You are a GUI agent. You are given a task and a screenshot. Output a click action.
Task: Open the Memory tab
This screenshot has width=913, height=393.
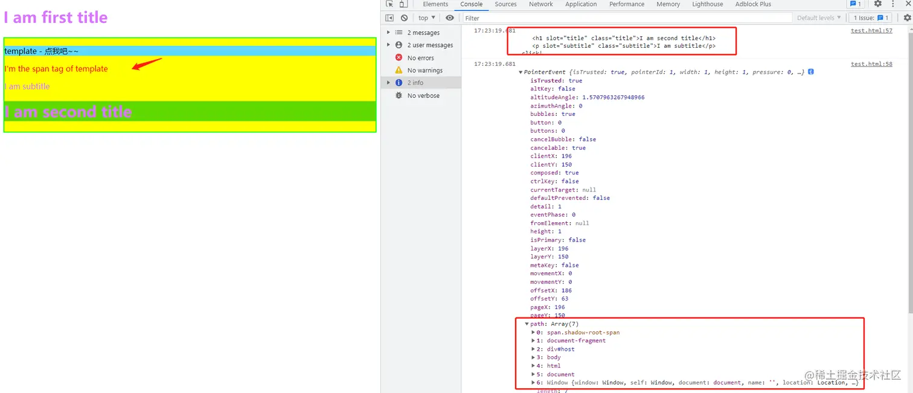668,4
